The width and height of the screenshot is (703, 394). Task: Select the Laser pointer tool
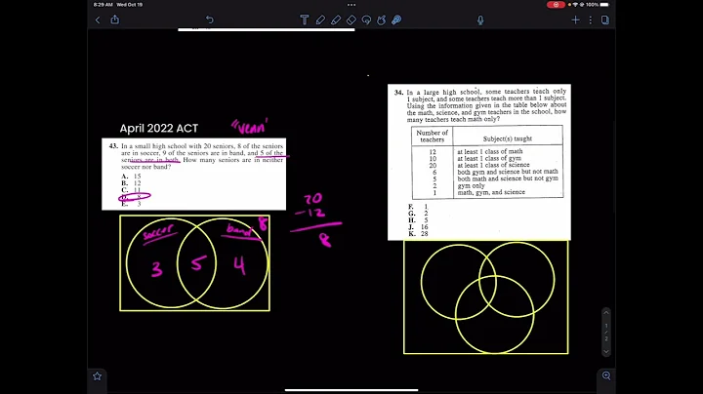396,20
